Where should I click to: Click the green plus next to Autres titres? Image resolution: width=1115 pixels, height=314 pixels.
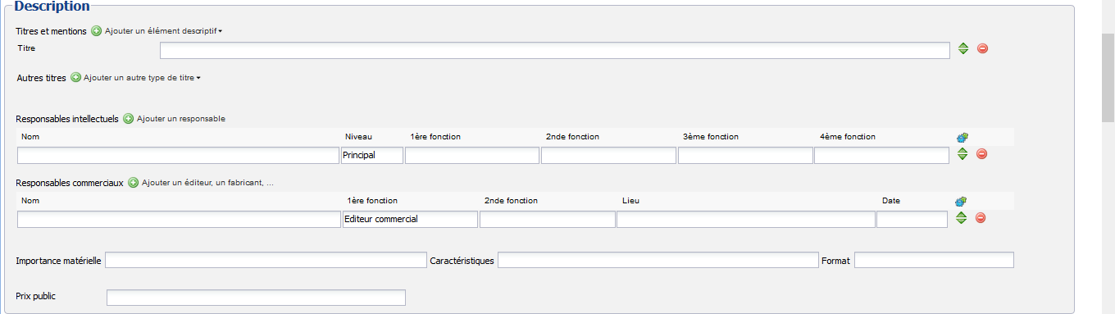tap(76, 78)
